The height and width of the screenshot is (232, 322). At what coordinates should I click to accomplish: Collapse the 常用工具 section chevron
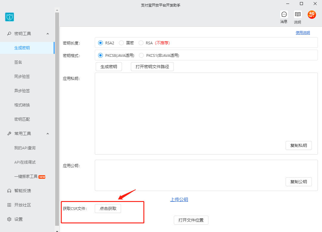(48, 134)
